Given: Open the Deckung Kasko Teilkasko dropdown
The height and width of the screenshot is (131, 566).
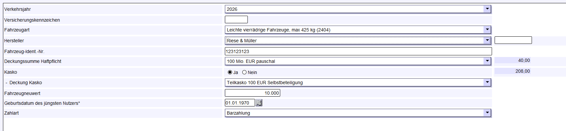Looking at the screenshot, I should coord(358,83).
